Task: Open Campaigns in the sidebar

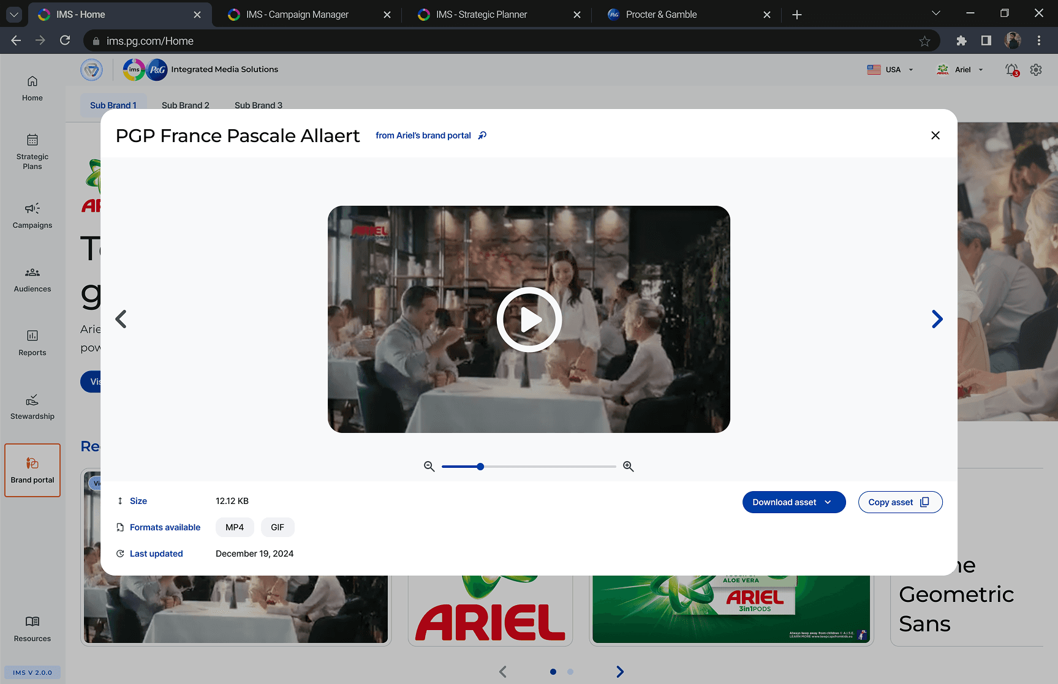Action: coord(32,216)
